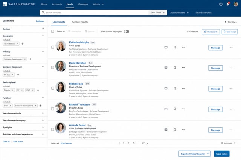Image resolution: width=241 pixels, height=160 pixels.
Task: Collapse the Company headcount section
Action: coord(43,67)
